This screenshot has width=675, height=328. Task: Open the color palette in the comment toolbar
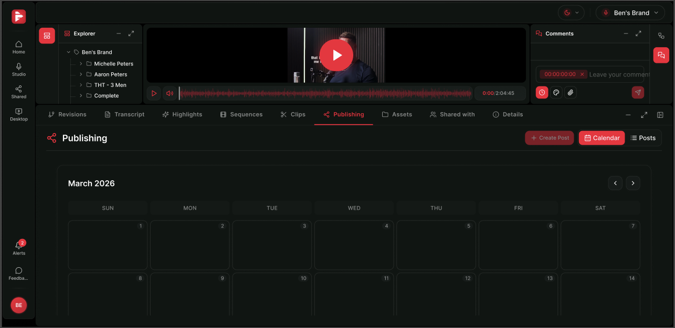point(556,92)
